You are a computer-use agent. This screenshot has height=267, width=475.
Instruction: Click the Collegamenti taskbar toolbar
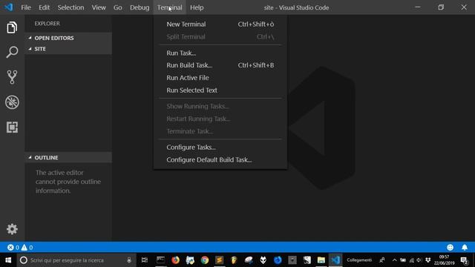(x=359, y=260)
